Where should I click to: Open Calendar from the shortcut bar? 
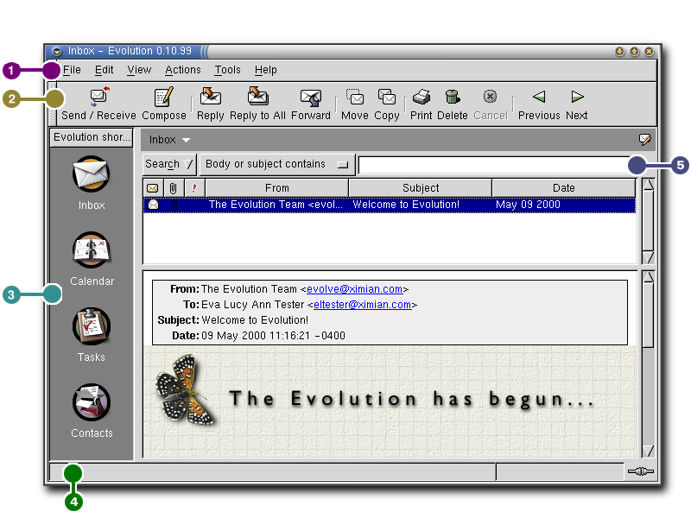tap(92, 257)
